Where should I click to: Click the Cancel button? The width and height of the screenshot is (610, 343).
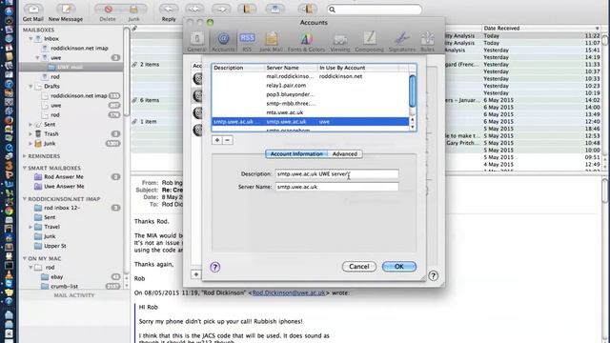359,267
